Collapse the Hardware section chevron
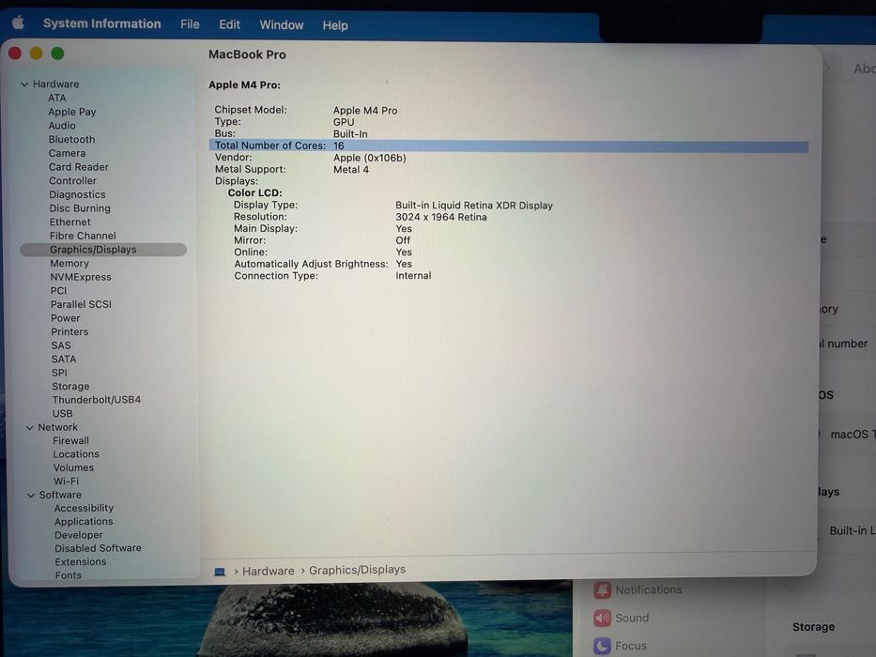The height and width of the screenshot is (657, 876). (24, 84)
